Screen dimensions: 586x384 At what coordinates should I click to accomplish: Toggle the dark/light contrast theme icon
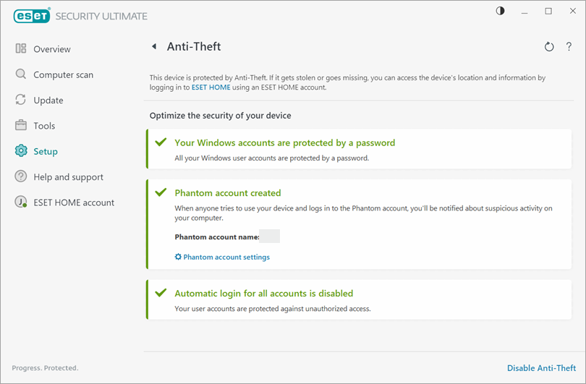pos(500,11)
